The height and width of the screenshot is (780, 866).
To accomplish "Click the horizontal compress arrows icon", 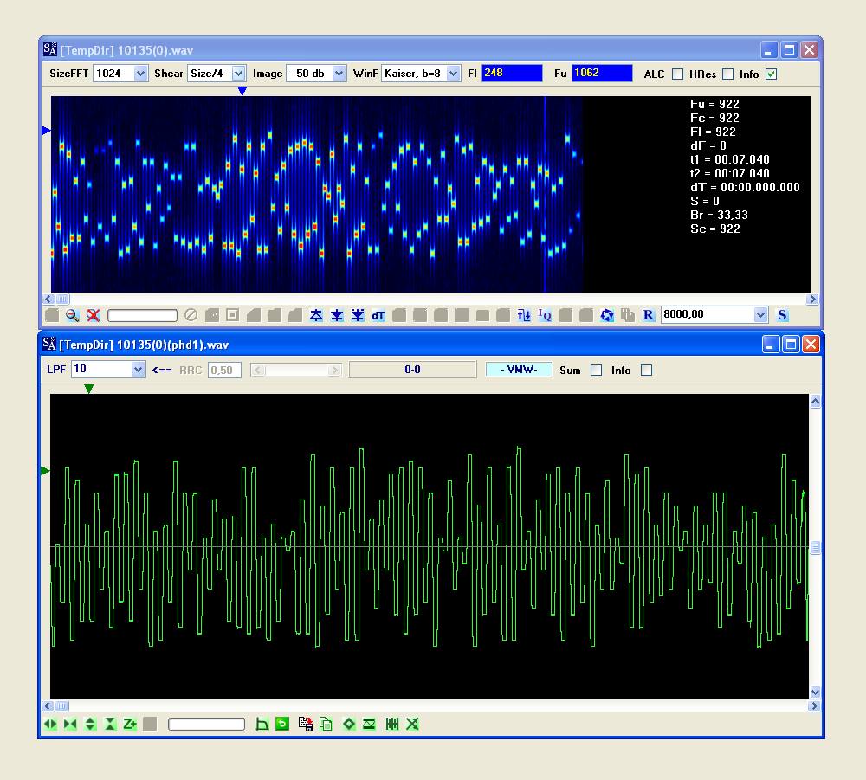I will (x=70, y=724).
